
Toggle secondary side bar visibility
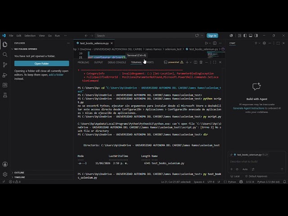coord(256,36)
